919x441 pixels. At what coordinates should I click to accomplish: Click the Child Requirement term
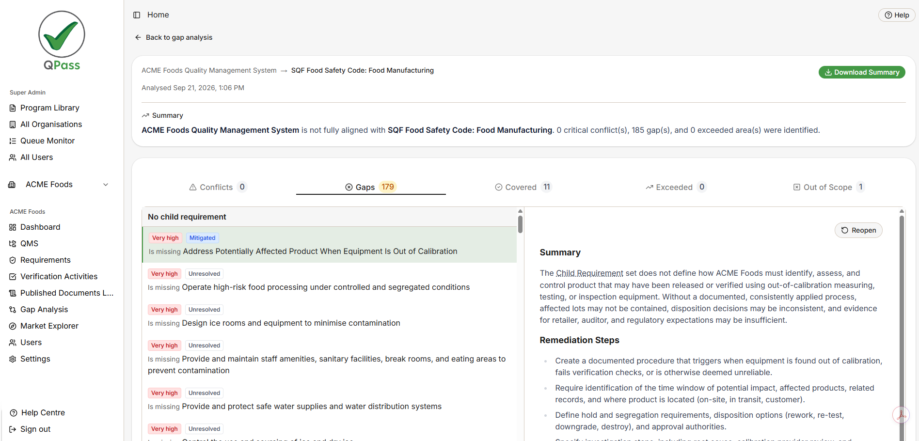click(x=589, y=273)
